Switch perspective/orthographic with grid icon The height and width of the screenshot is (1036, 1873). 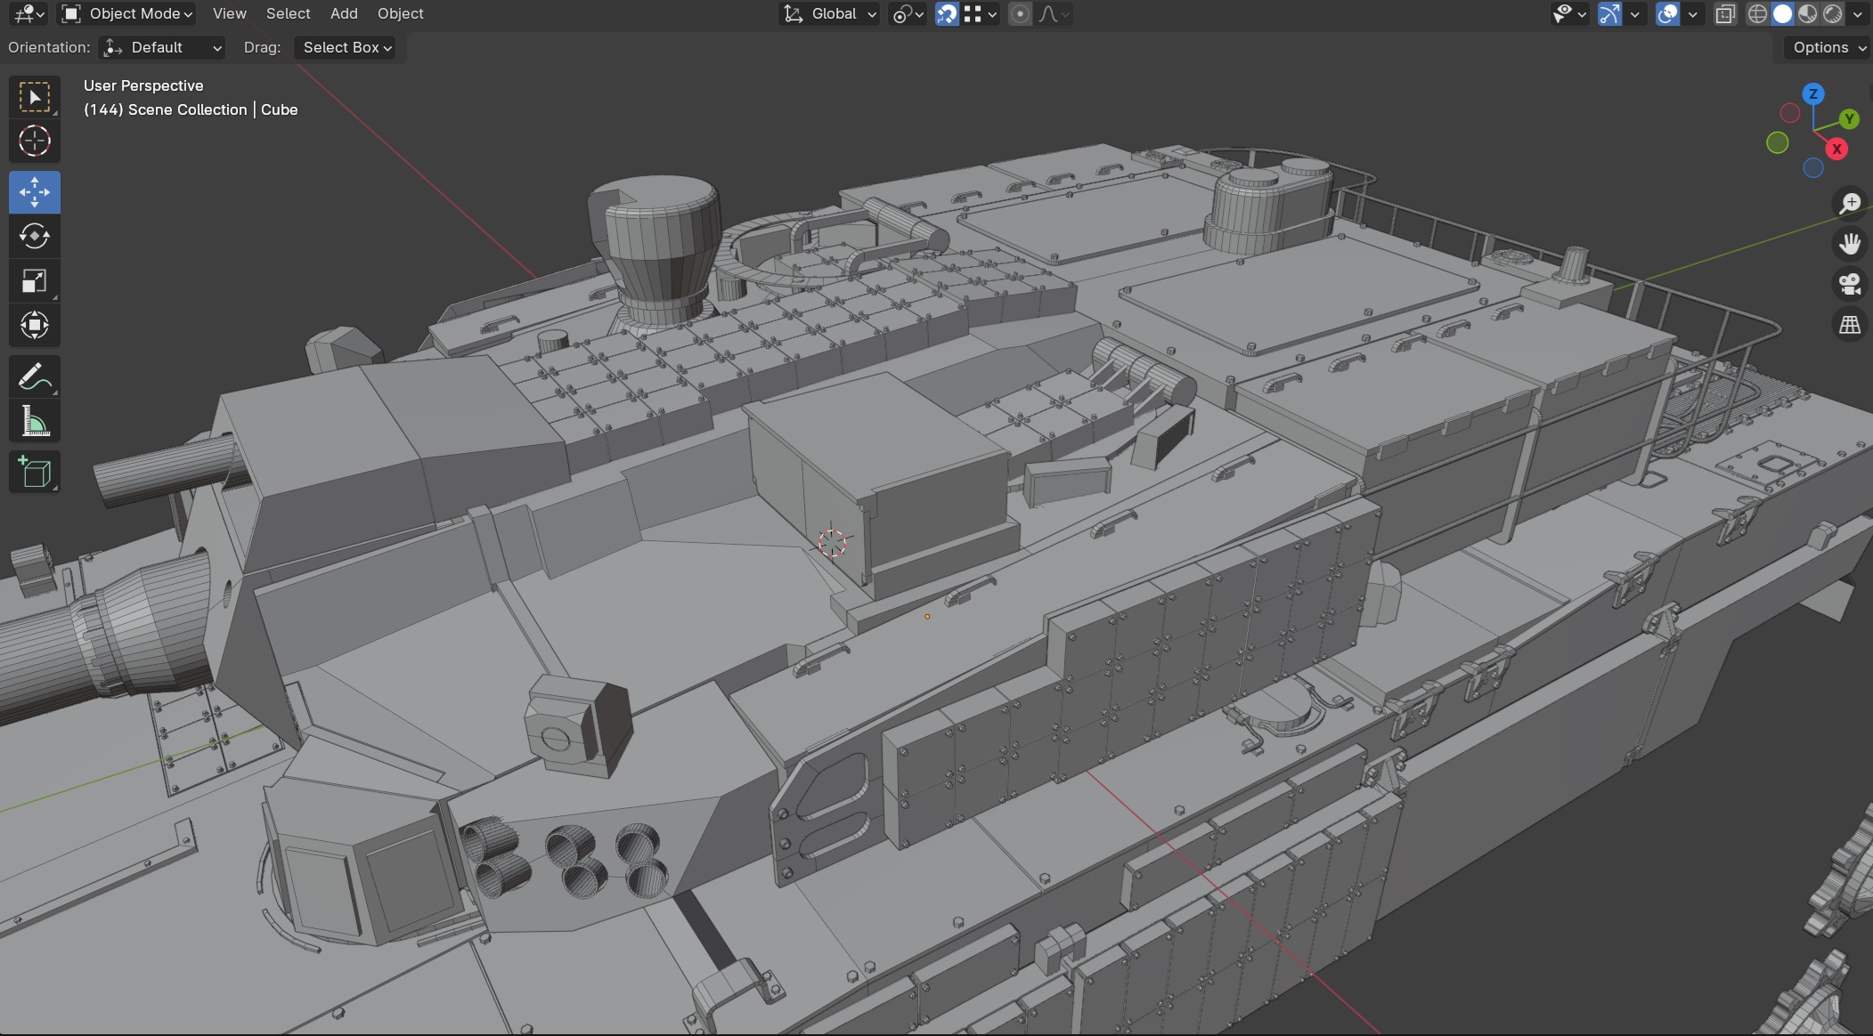(1850, 325)
